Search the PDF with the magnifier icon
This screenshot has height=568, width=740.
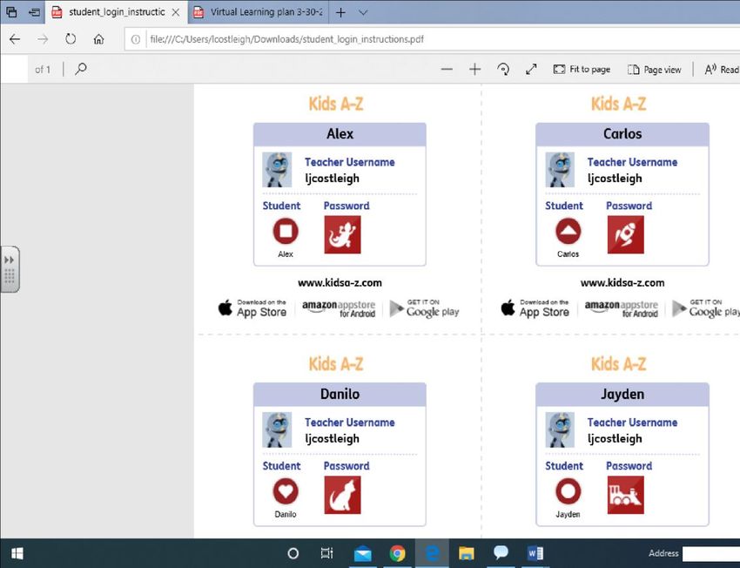pyautogui.click(x=81, y=69)
